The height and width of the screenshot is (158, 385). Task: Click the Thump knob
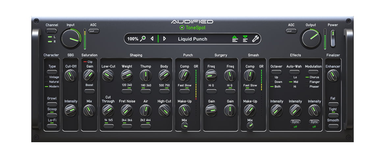(145, 75)
